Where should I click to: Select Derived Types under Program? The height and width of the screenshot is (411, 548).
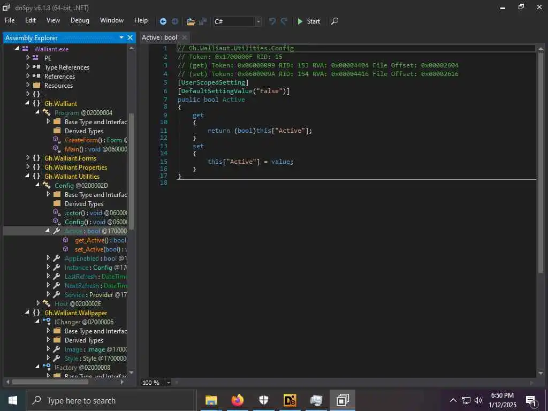point(84,131)
